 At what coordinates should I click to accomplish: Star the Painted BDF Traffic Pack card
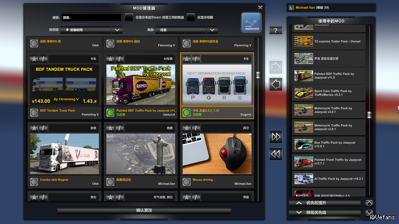[x=110, y=59]
